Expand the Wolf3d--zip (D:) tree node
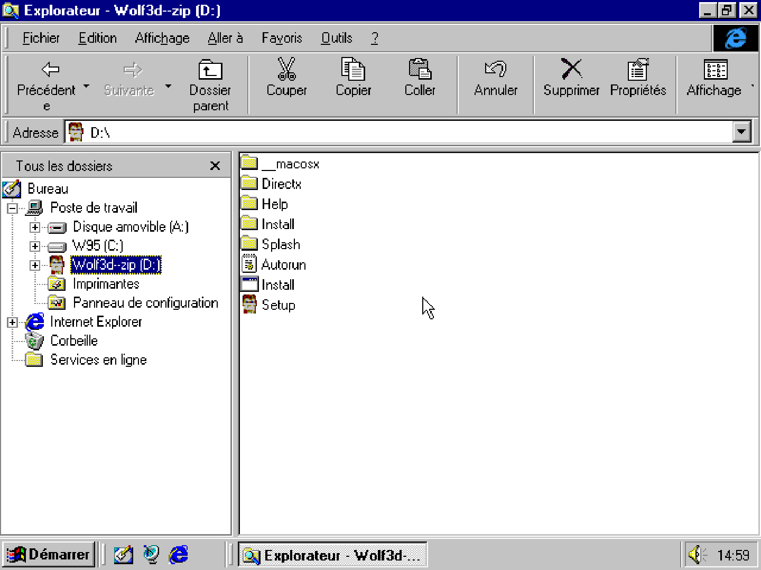Image resolution: width=761 pixels, height=570 pixels. tap(35, 265)
